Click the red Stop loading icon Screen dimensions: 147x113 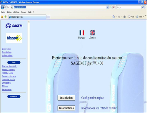point(114,7)
